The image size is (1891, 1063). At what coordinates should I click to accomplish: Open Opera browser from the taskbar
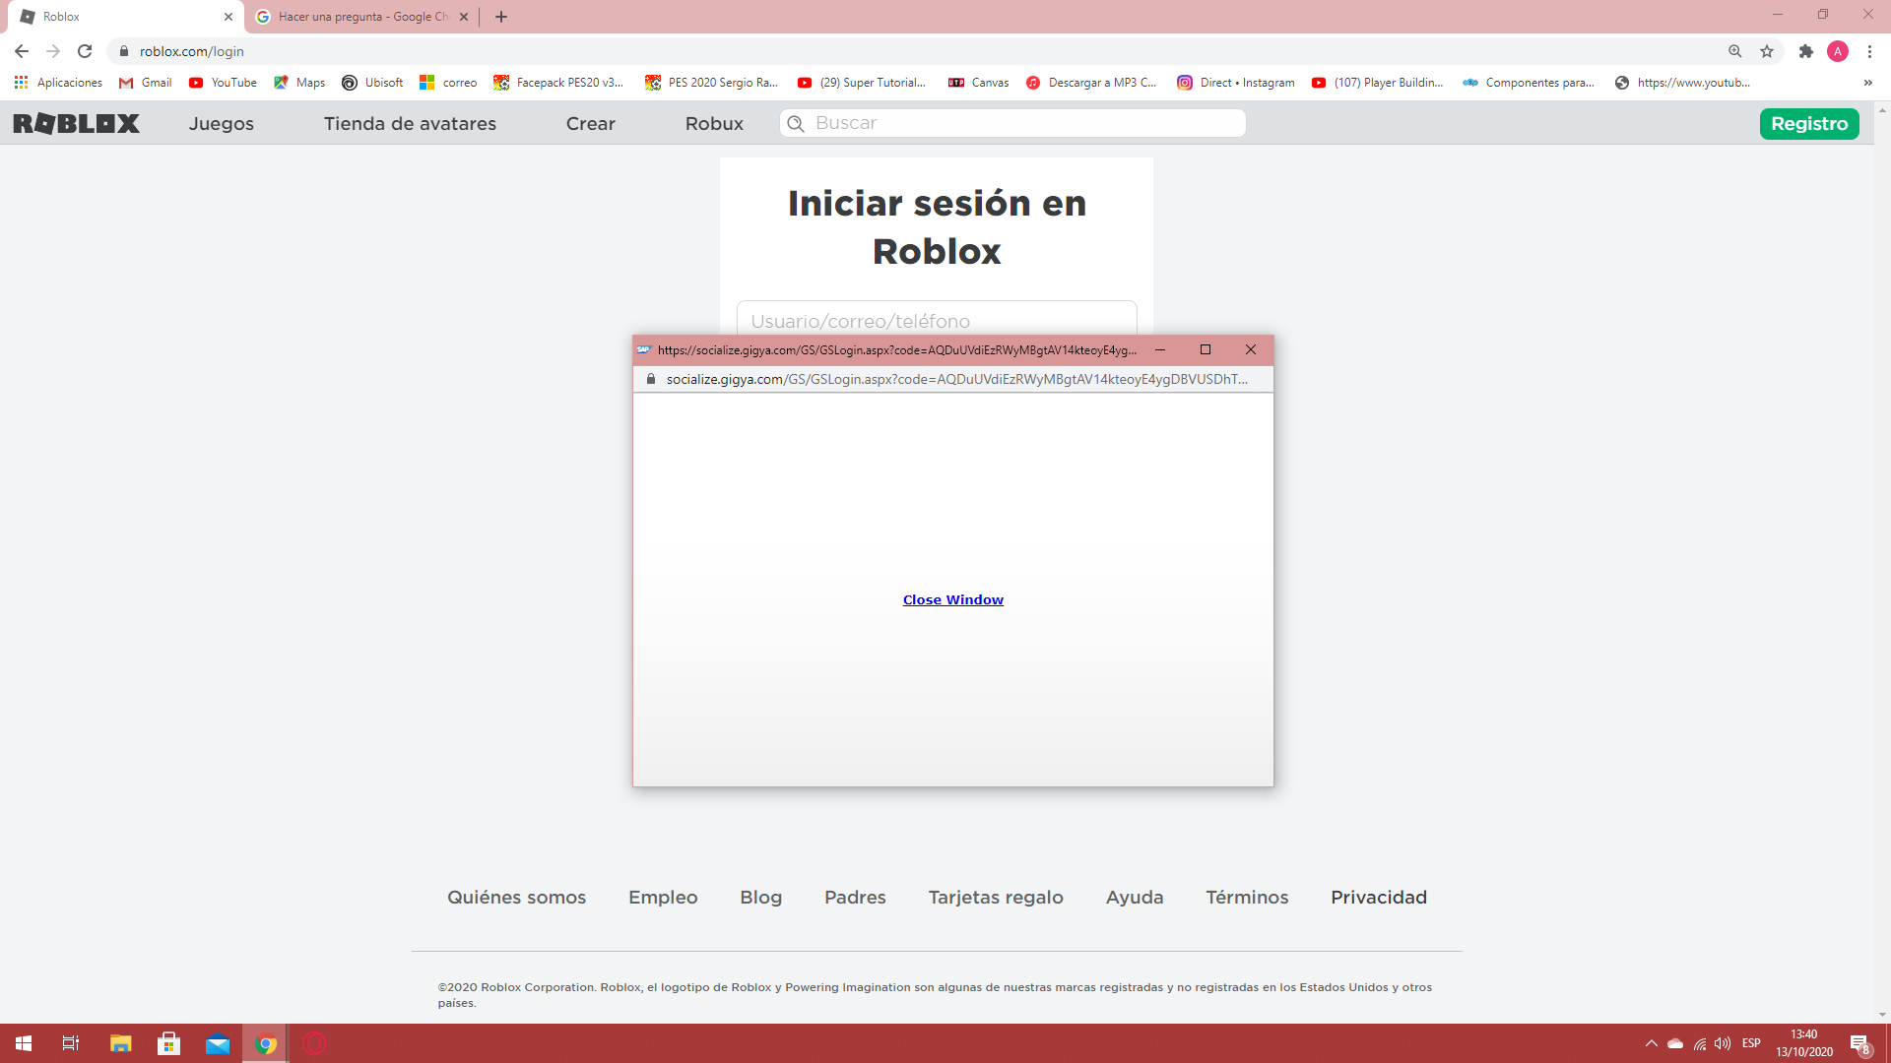coord(314,1043)
